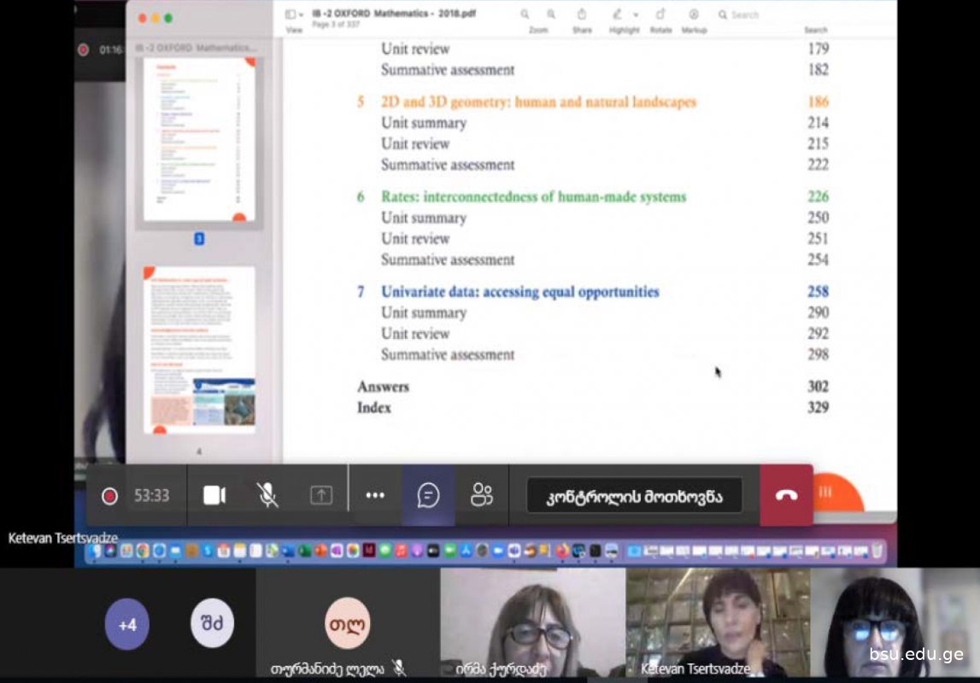980x683 pixels.
Task: Toggle the camera in the call toolbar
Action: point(214,495)
